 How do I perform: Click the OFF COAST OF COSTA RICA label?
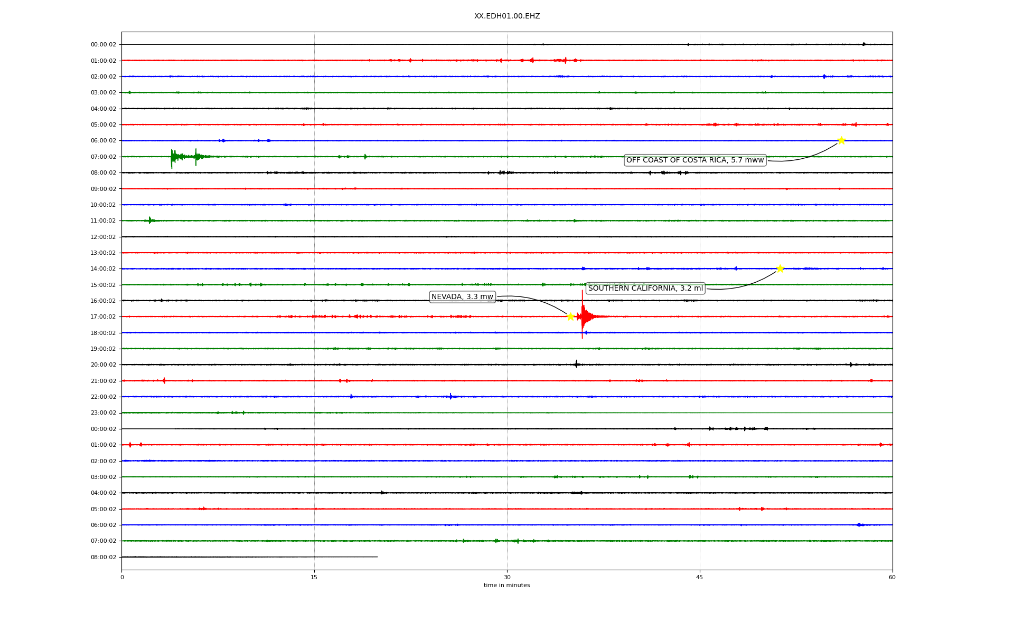tap(694, 160)
